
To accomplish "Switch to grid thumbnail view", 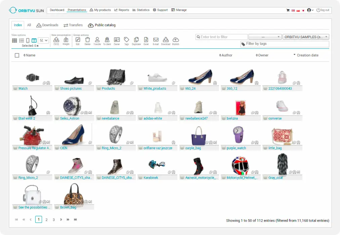I will coord(14,41).
